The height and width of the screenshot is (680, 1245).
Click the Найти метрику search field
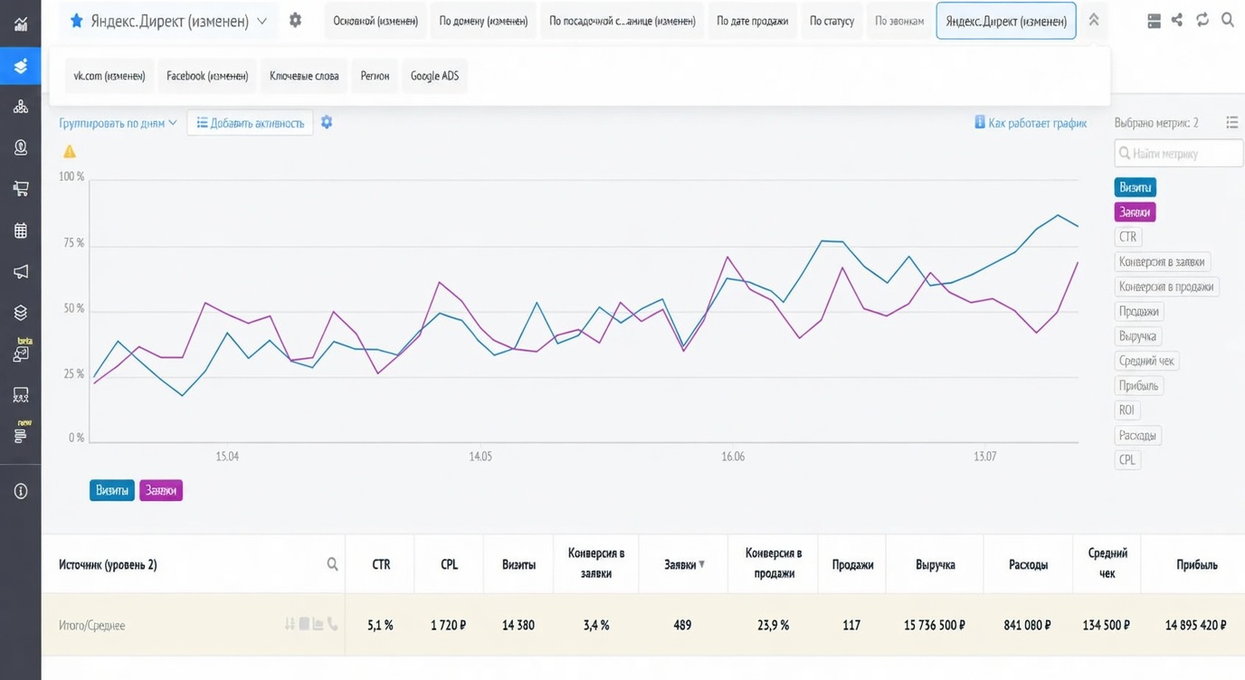pos(1179,154)
